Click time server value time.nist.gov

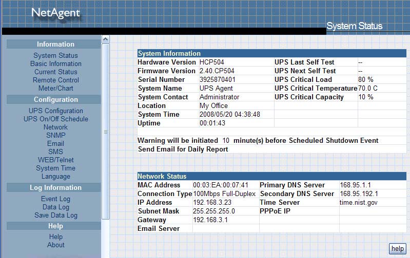(x=359, y=203)
